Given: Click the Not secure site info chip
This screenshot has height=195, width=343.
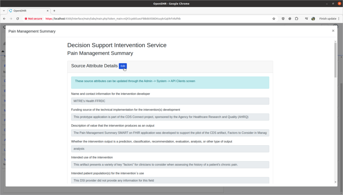Looking at the screenshot, I should (34, 19).
